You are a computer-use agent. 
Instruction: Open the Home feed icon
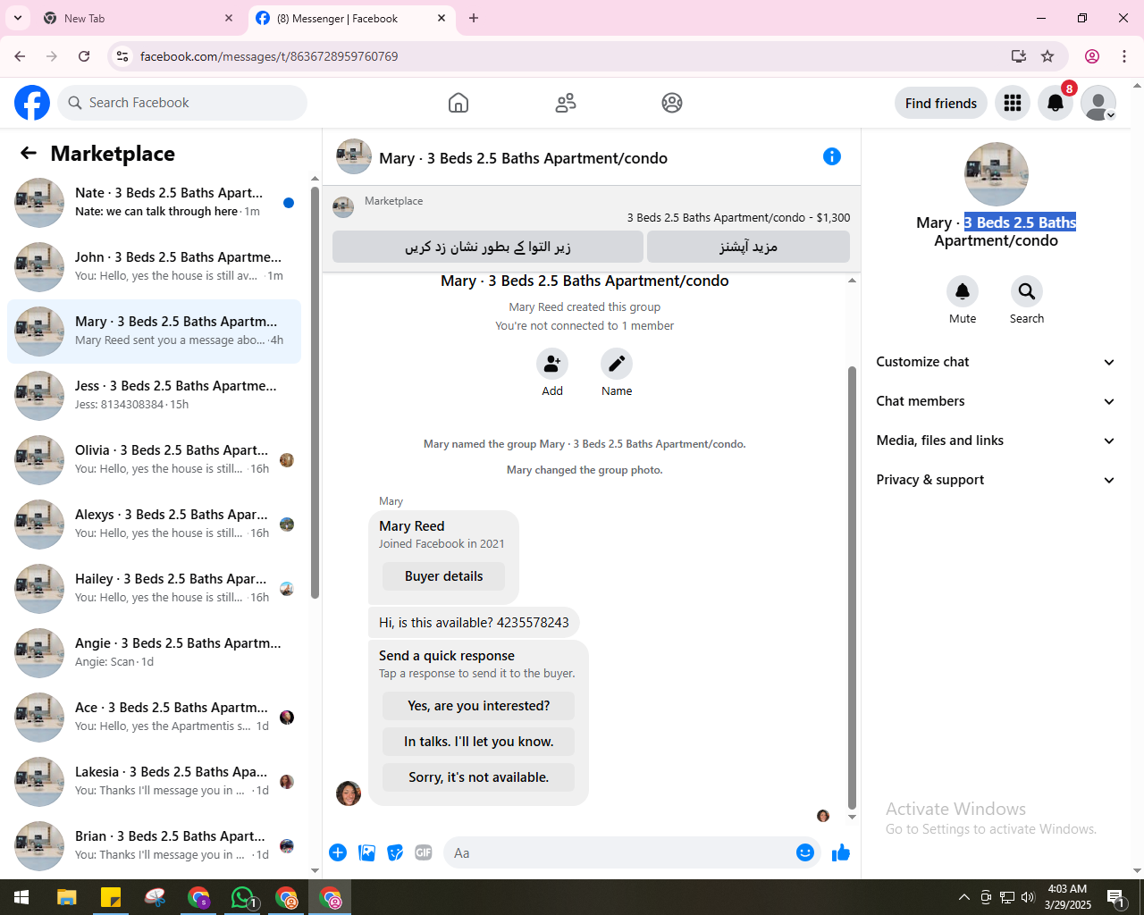458,103
